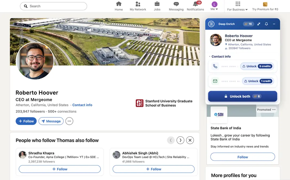Image resolution: width=290 pixels, height=180 pixels.
Task: Unlock email for 1 credit
Action: click(258, 81)
